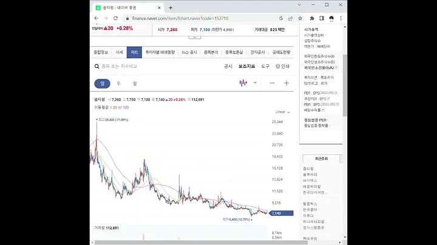
Task: Select the 최근조회 sidebar tab
Action: pyautogui.click(x=321, y=159)
